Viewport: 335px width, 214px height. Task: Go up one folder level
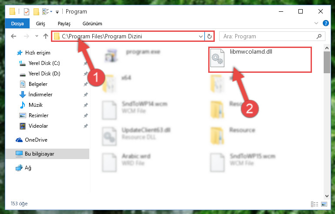click(45, 36)
